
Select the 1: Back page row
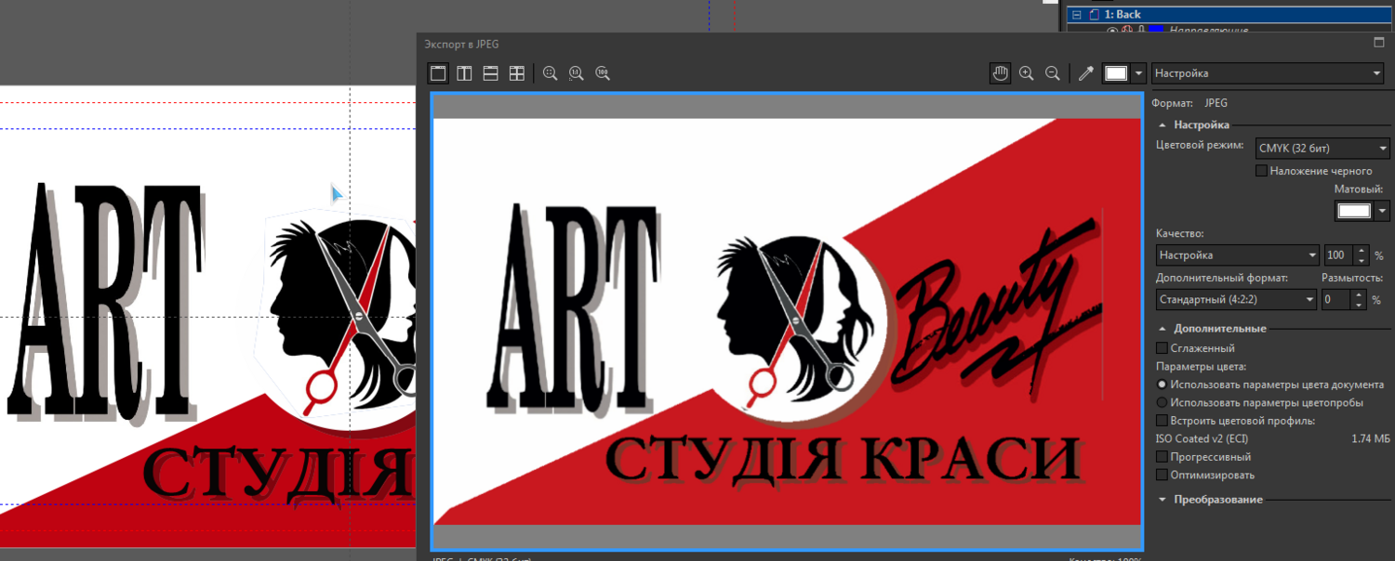1228,15
